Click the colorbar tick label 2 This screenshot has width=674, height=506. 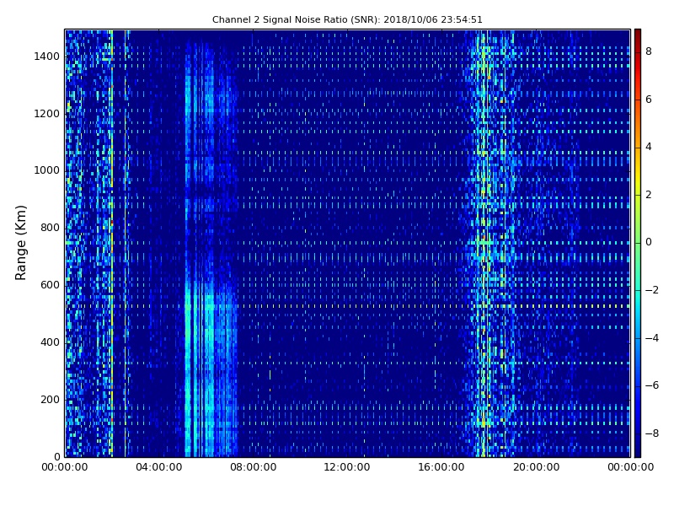tap(649, 195)
